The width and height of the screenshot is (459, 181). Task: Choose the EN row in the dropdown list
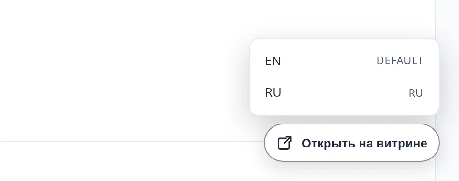[344, 61]
